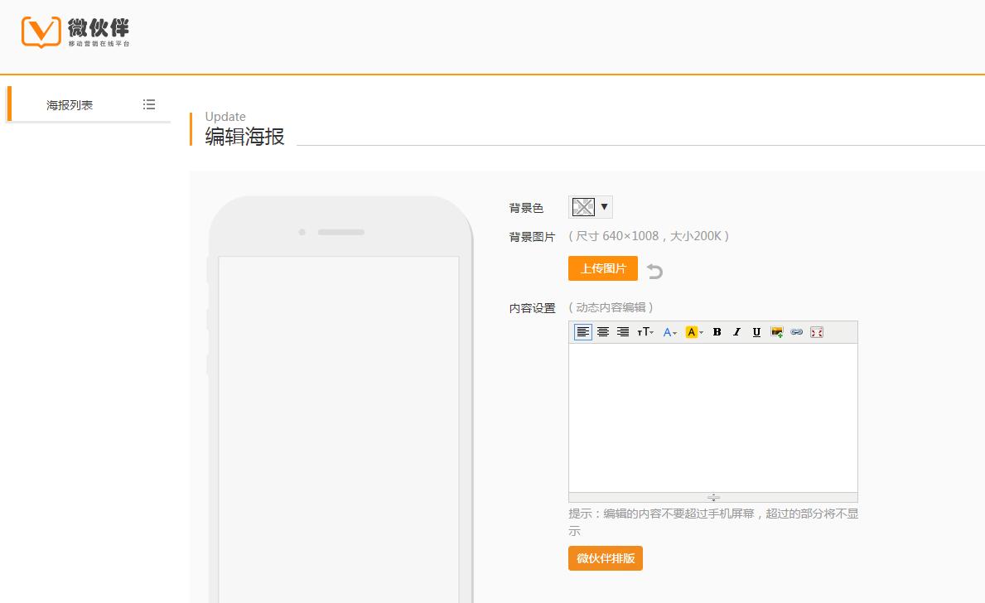Apply Italic formatting in the editor toolbar
Image resolution: width=985 pixels, height=603 pixels.
coord(737,332)
